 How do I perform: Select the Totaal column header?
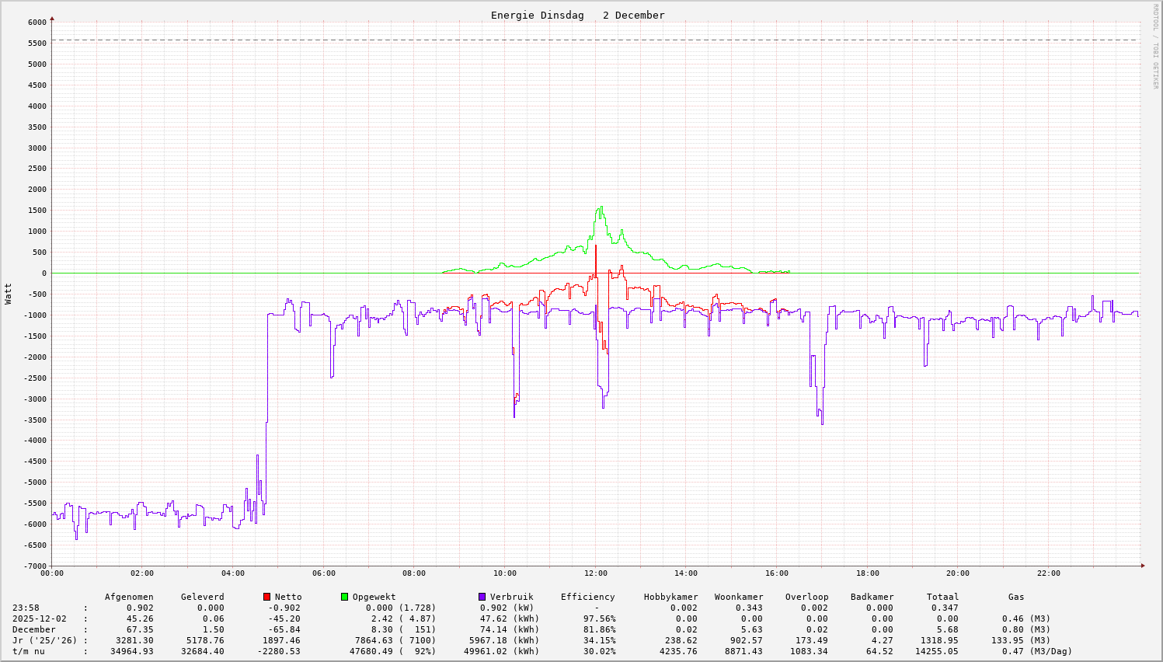(x=942, y=597)
